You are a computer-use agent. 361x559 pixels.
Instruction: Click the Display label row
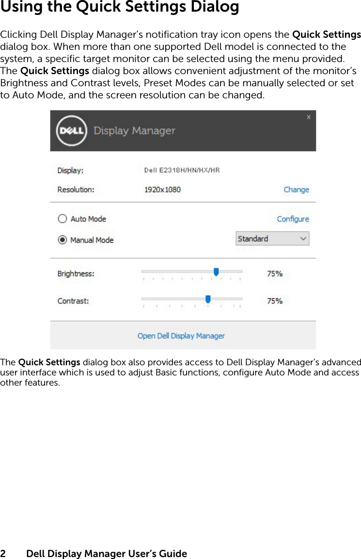71,170
